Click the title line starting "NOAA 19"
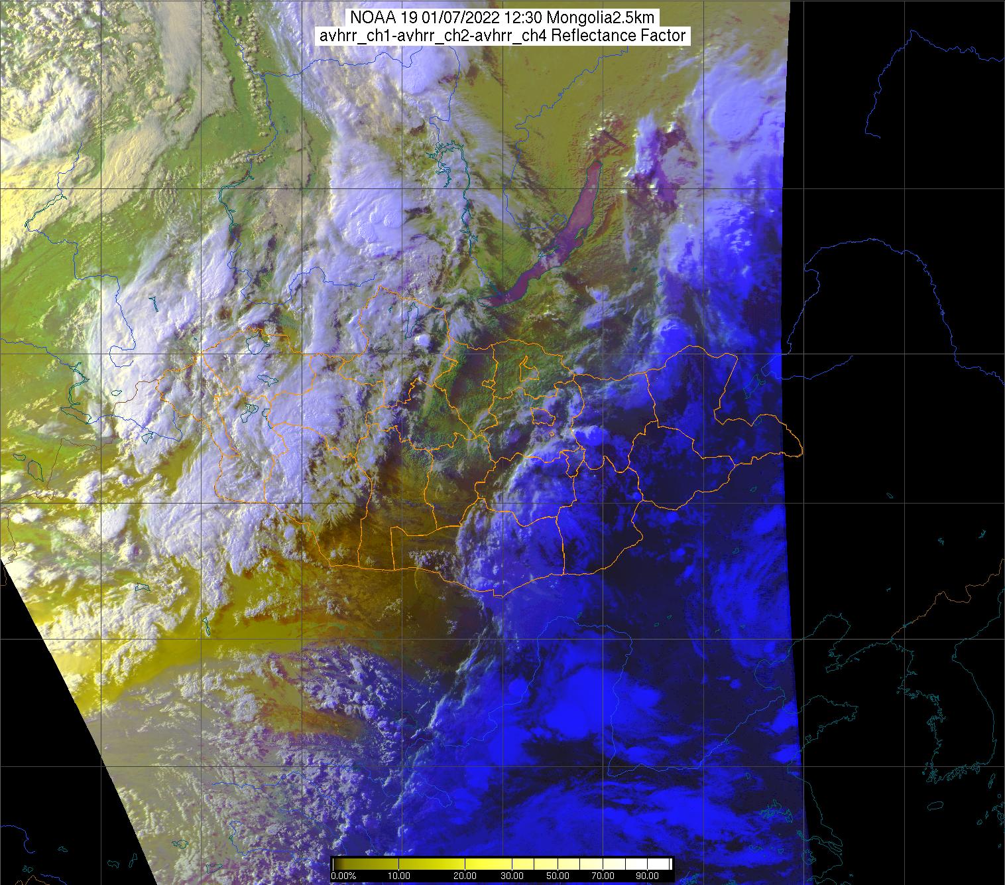Viewport: 1005px width, 885px height. [x=502, y=17]
